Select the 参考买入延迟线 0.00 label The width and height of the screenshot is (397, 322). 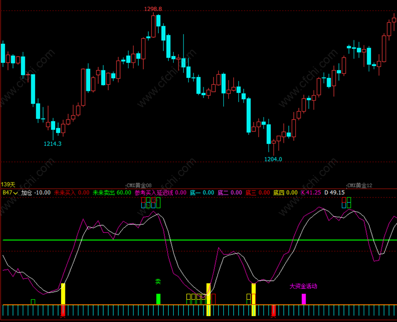click(x=160, y=193)
